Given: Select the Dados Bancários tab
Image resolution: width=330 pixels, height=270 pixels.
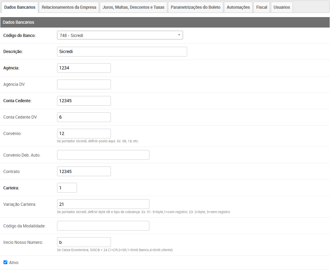Looking at the screenshot, I should [20, 7].
